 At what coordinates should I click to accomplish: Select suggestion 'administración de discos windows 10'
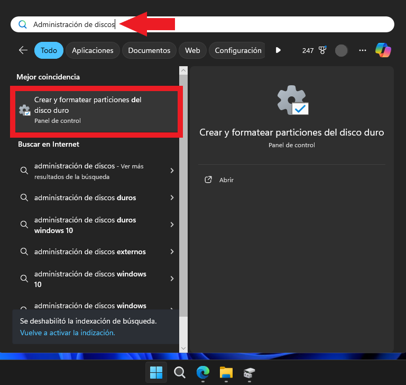click(x=90, y=279)
